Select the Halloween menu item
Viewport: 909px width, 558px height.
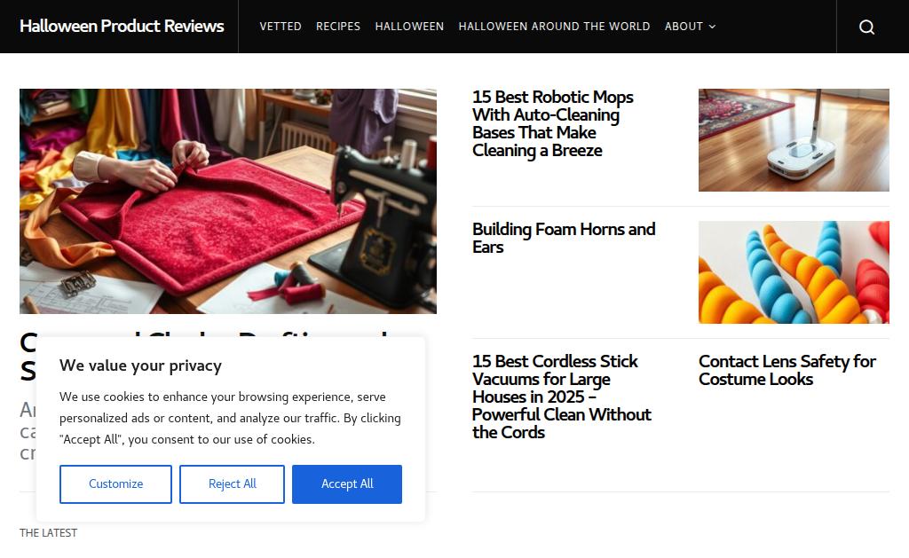tap(409, 27)
